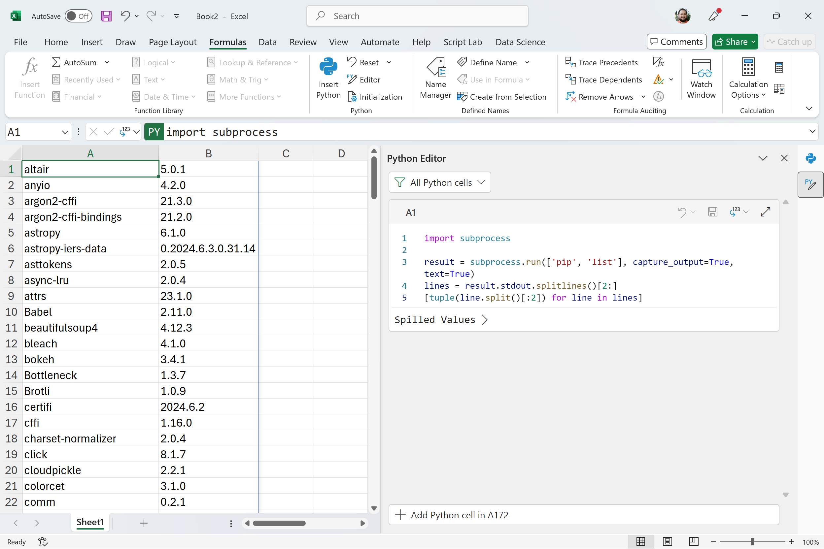Viewport: 824px width, 549px height.
Task: Click the Create from Selection icon
Action: tap(462, 97)
